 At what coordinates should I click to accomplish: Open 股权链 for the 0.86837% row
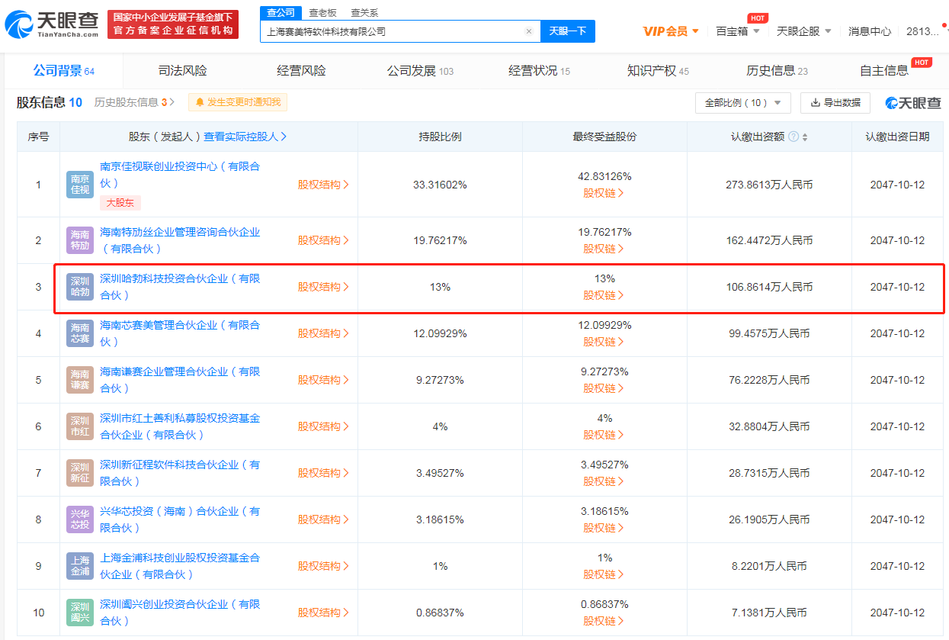pos(604,621)
